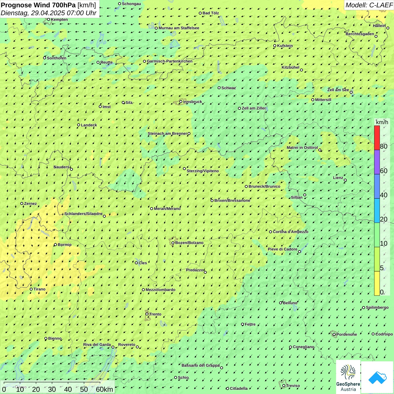
Task: Click the 'Cortina d'Ampezzo' label
Action: click(x=290, y=232)
